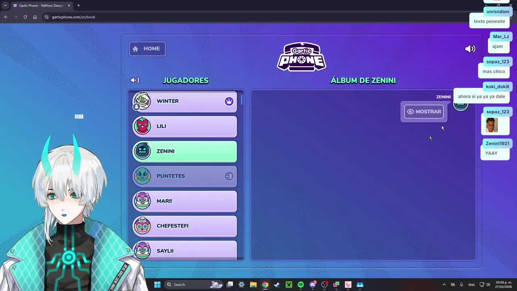Open a new browser tab
This screenshot has height=291, width=517.
pos(78,6)
